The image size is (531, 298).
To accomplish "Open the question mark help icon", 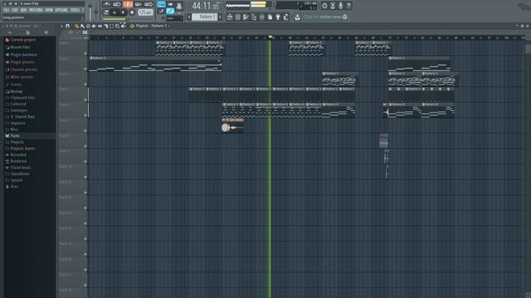I will [x=348, y=6].
